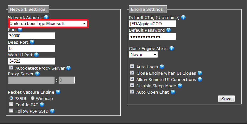Open help for Network Adapter

[46, 17]
